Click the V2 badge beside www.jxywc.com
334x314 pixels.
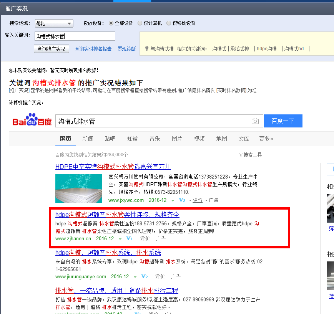pos(182,200)
